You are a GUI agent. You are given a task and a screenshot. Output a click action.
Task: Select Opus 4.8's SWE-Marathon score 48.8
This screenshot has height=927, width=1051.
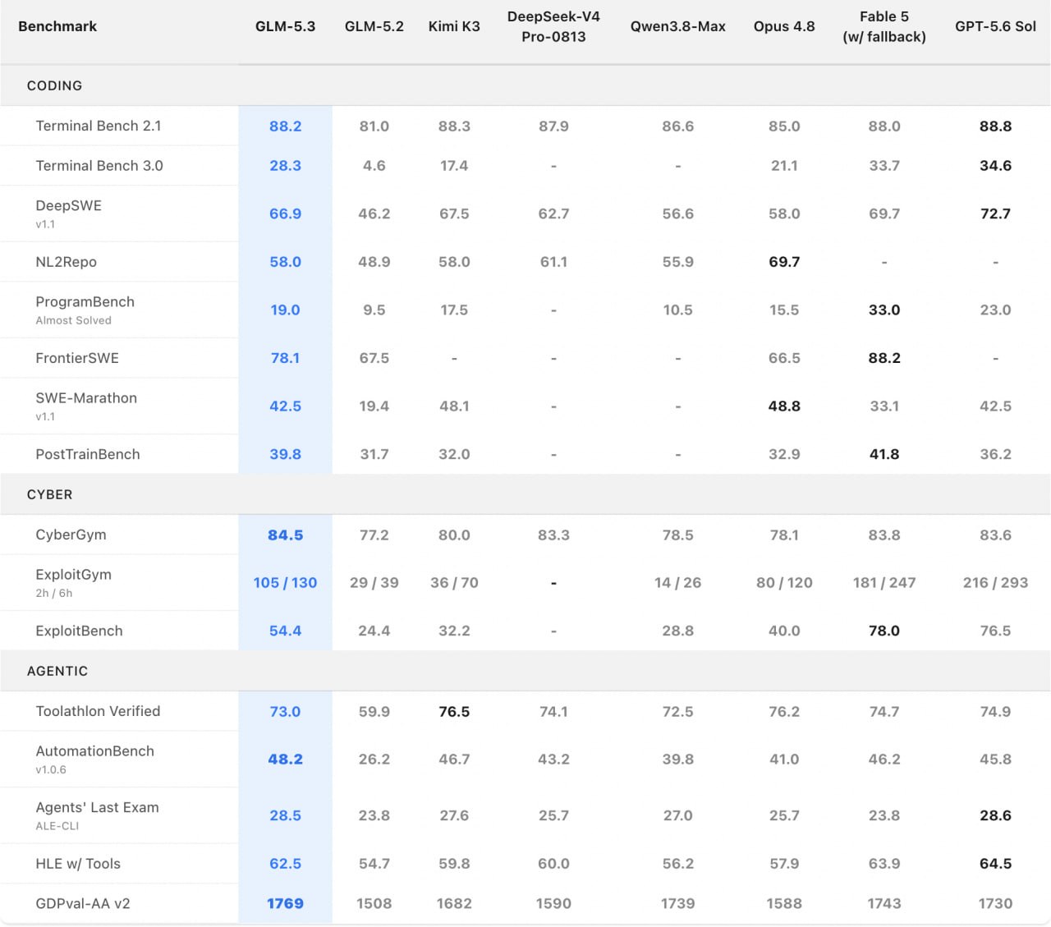[x=784, y=406]
